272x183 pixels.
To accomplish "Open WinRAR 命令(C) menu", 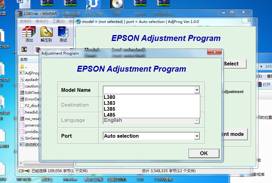I will point(42,21).
